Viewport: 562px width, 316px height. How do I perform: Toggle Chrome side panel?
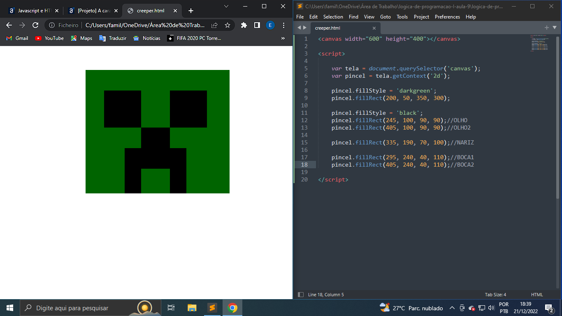tap(257, 25)
